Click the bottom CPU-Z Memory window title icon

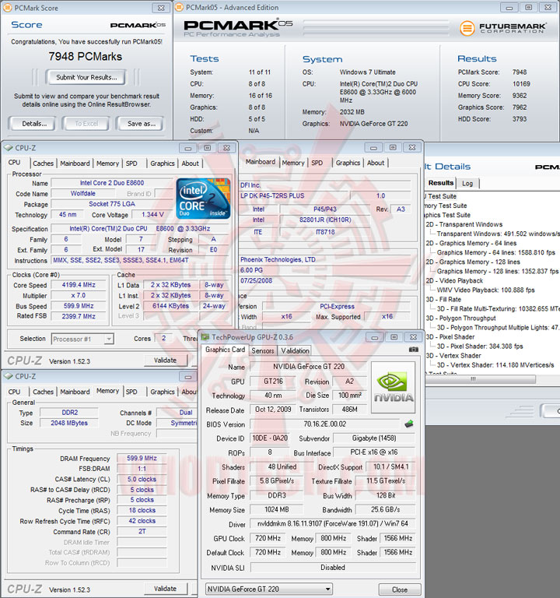pyautogui.click(x=9, y=376)
